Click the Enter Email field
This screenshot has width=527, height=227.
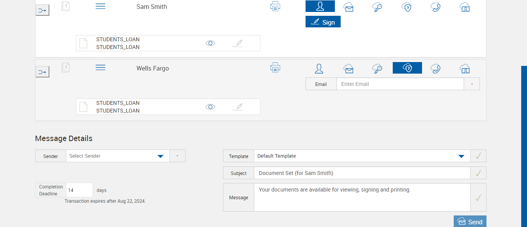pos(400,84)
